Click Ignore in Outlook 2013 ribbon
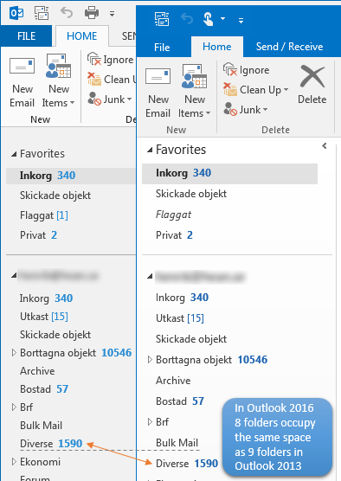The height and width of the screenshot is (481, 341). point(111,60)
